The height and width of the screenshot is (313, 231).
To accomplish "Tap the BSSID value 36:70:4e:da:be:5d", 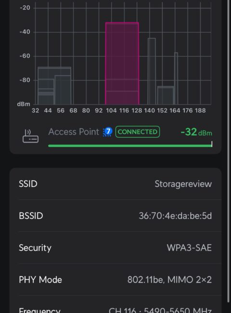I will click(175, 216).
